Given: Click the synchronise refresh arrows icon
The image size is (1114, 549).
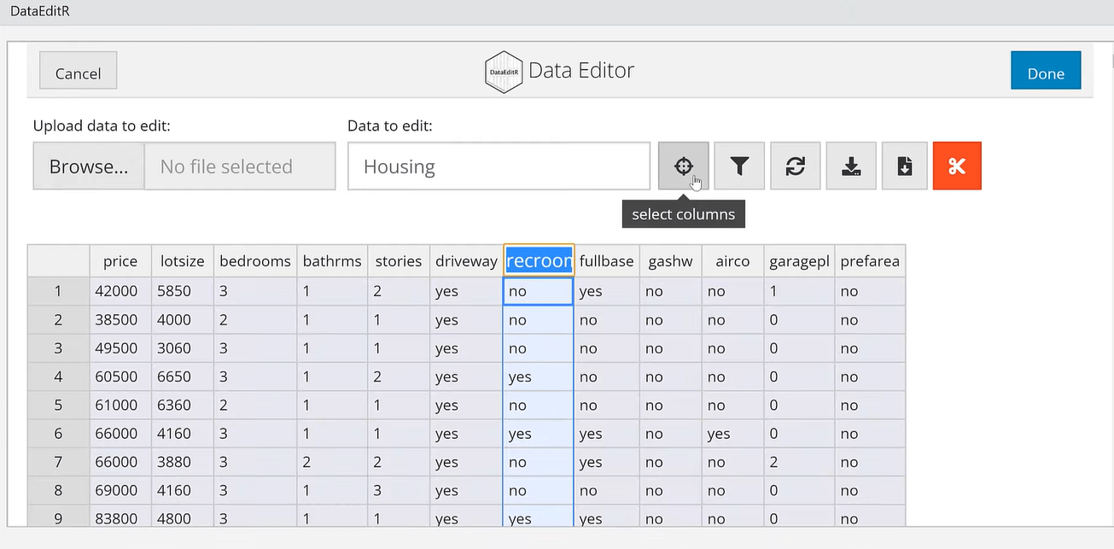Looking at the screenshot, I should (x=796, y=166).
